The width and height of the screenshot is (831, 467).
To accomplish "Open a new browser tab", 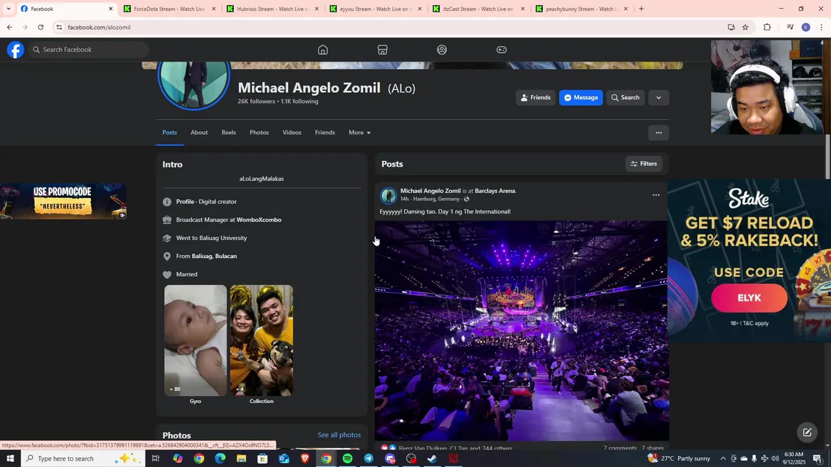I will 641,9.
